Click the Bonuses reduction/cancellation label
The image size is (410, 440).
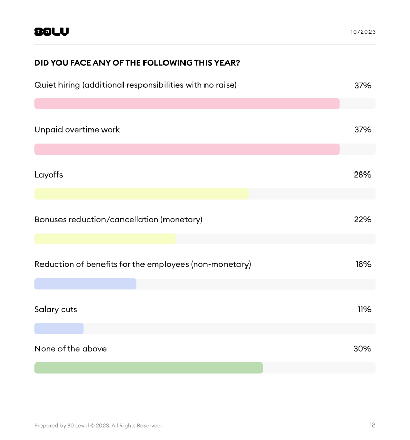coord(118,220)
